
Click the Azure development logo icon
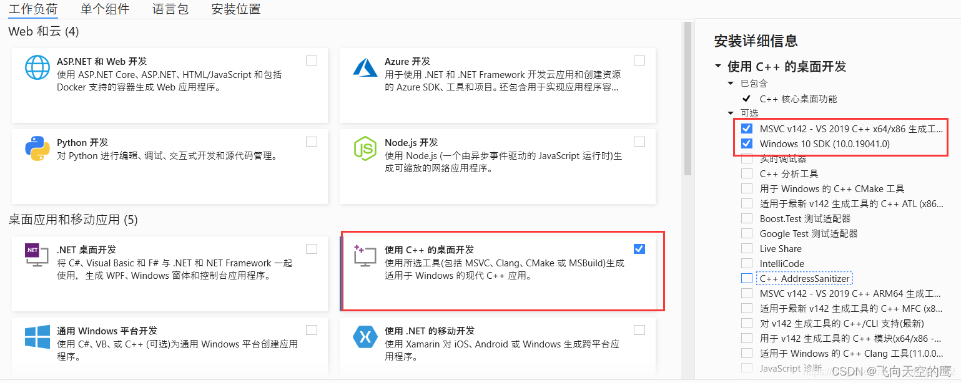pos(365,67)
